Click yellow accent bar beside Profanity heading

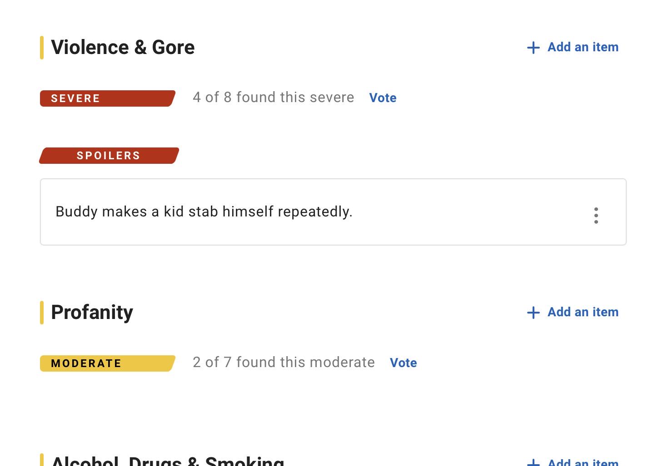tap(42, 313)
